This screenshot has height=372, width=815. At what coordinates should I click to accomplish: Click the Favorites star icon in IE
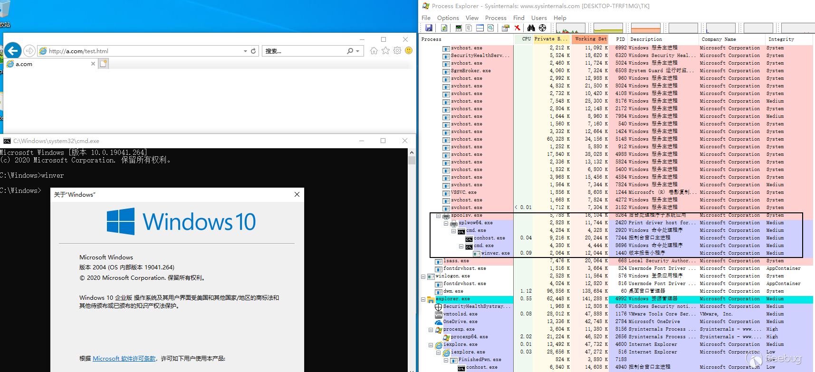(x=385, y=51)
